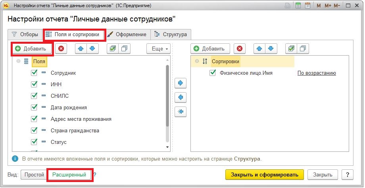Click Закрыть и сформировать button
Image resolution: width=365 pixels, height=188 pixels.
pyautogui.click(x=265, y=175)
